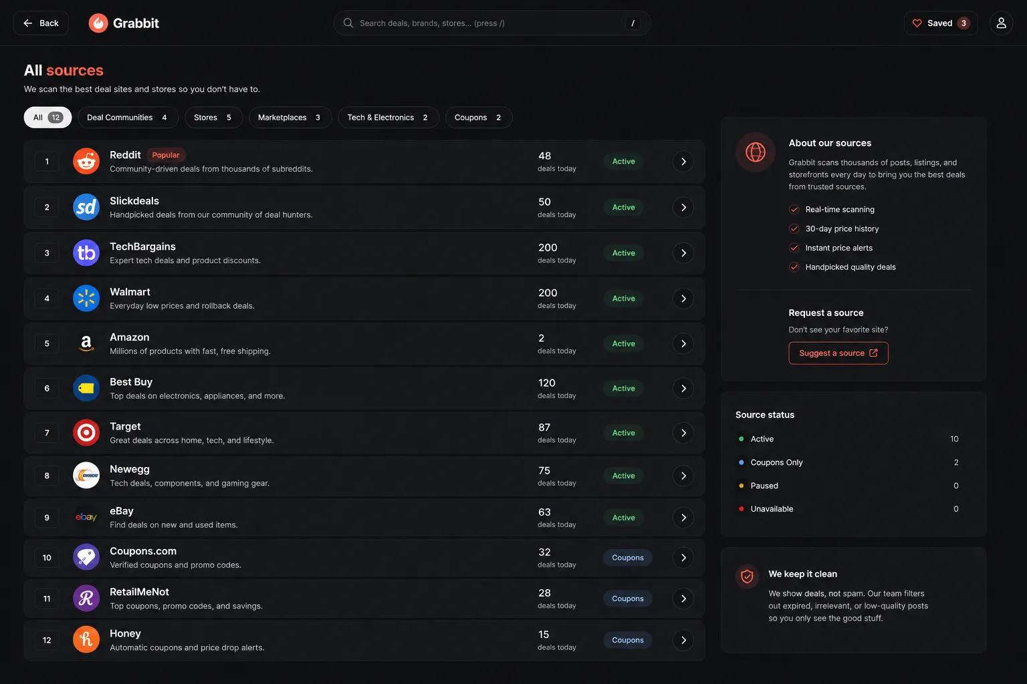Viewport: 1027px width, 684px height.
Task: Open Coupons.com row chevron arrow
Action: (x=683, y=558)
